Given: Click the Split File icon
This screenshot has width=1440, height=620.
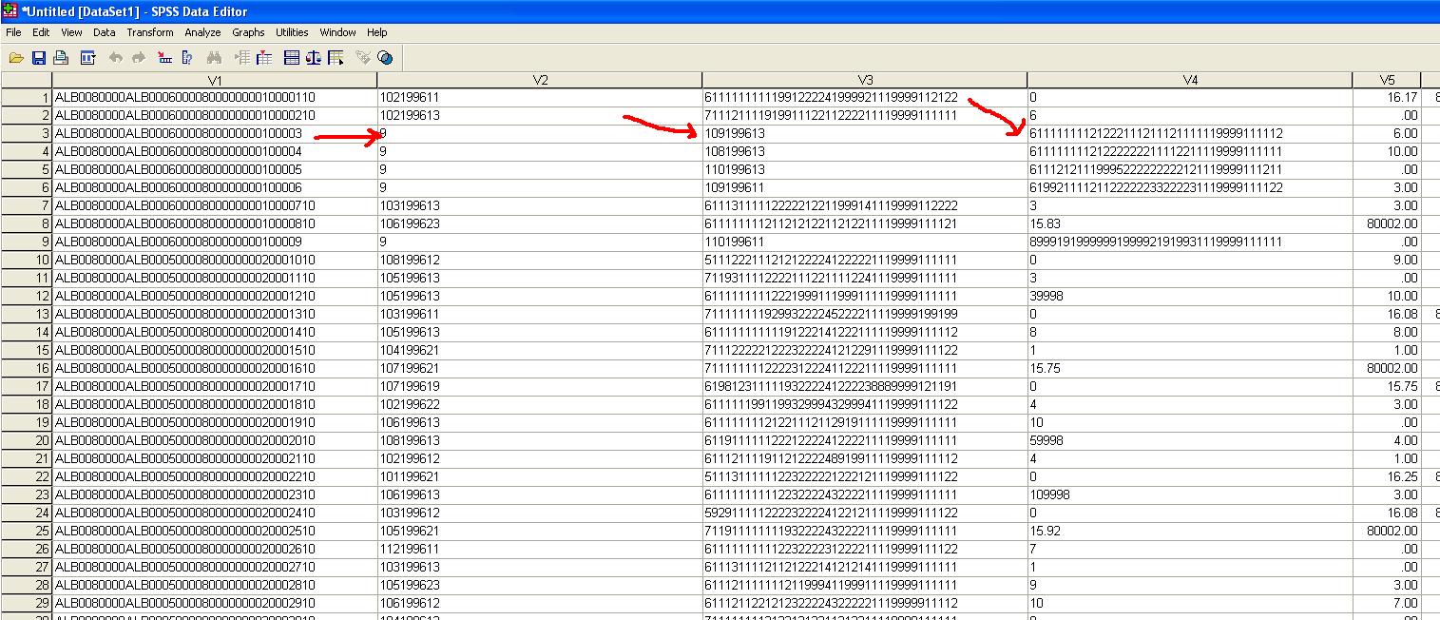Looking at the screenshot, I should [292, 58].
